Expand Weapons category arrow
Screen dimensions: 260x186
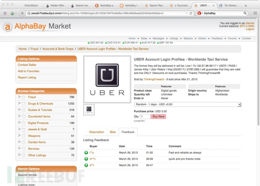pyautogui.click(x=19, y=135)
